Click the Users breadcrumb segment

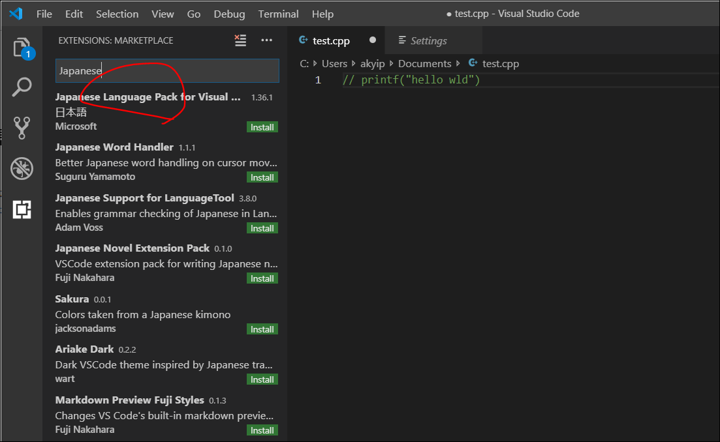click(334, 63)
